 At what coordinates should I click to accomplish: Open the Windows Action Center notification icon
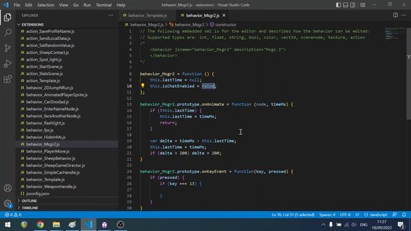(x=401, y=225)
